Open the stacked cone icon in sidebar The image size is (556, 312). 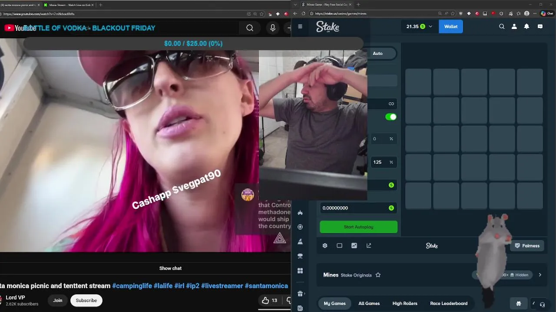click(x=300, y=242)
